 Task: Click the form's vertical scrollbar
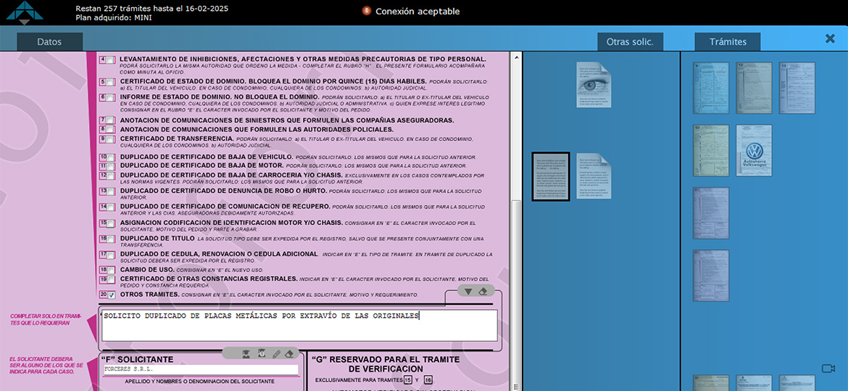(x=515, y=217)
